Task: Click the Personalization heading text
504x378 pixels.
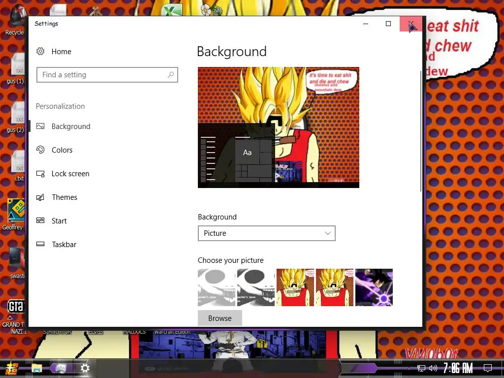Action: [x=60, y=106]
